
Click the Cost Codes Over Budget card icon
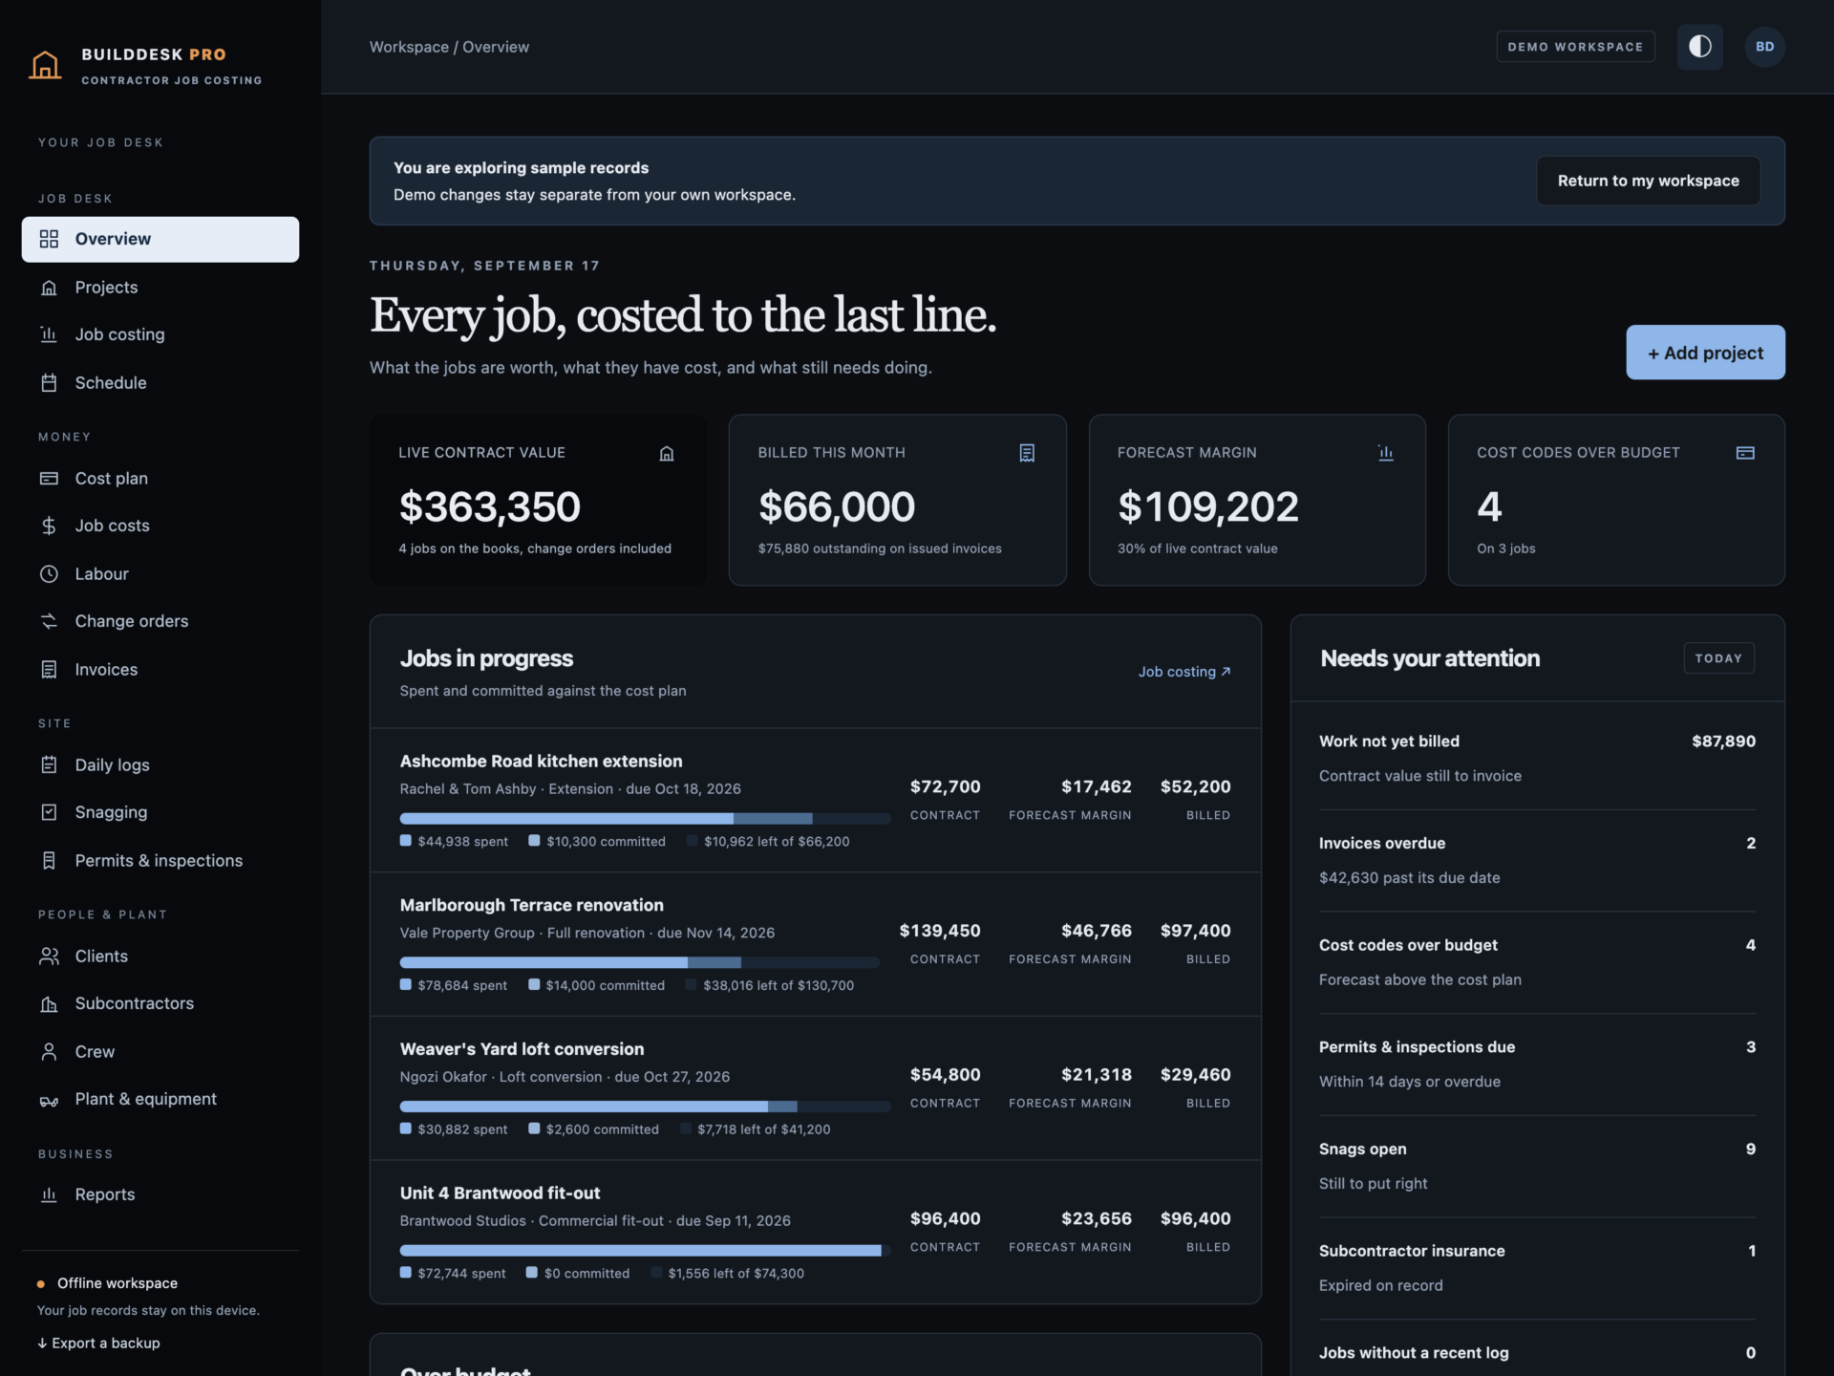(x=1745, y=453)
